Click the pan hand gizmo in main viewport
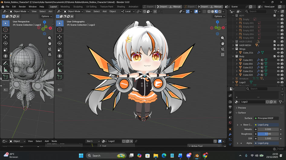The height and width of the screenshot is (160, 286). [223, 44]
